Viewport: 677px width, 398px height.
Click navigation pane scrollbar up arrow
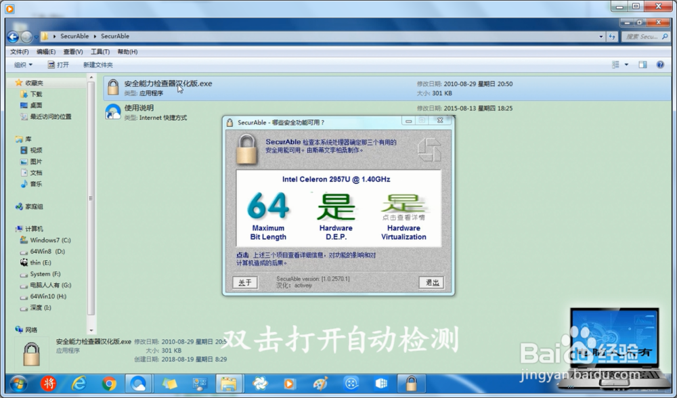pyautogui.click(x=91, y=78)
